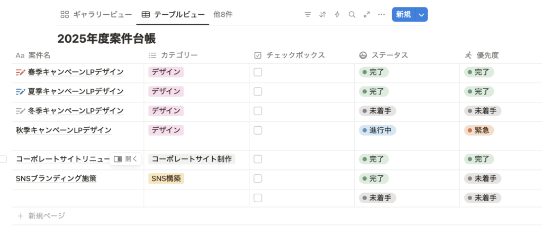The width and height of the screenshot is (542, 227).
Task: Add a row via ＋ 新規ページ
Action: click(41, 215)
